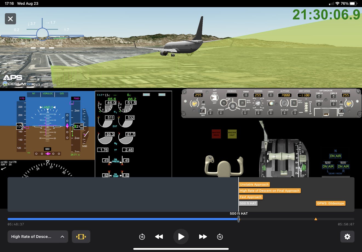The width and height of the screenshot is (362, 252).
Task: Open the playback settings gear
Action: [347, 236]
